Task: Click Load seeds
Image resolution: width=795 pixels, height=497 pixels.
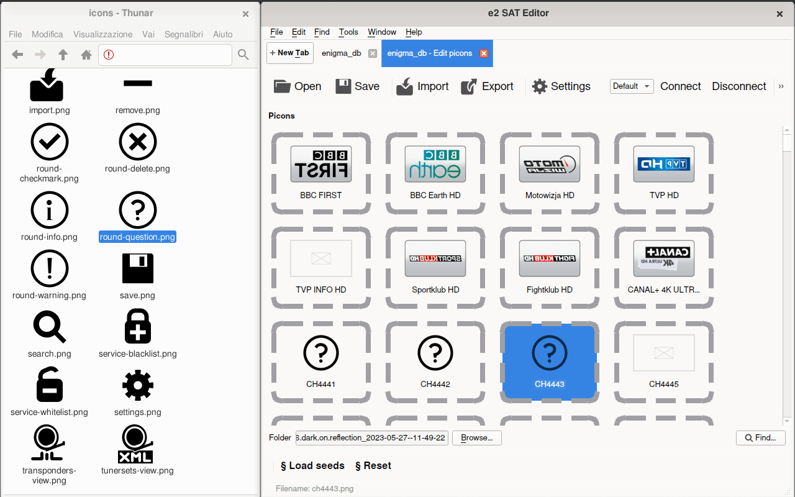Action: [x=312, y=465]
